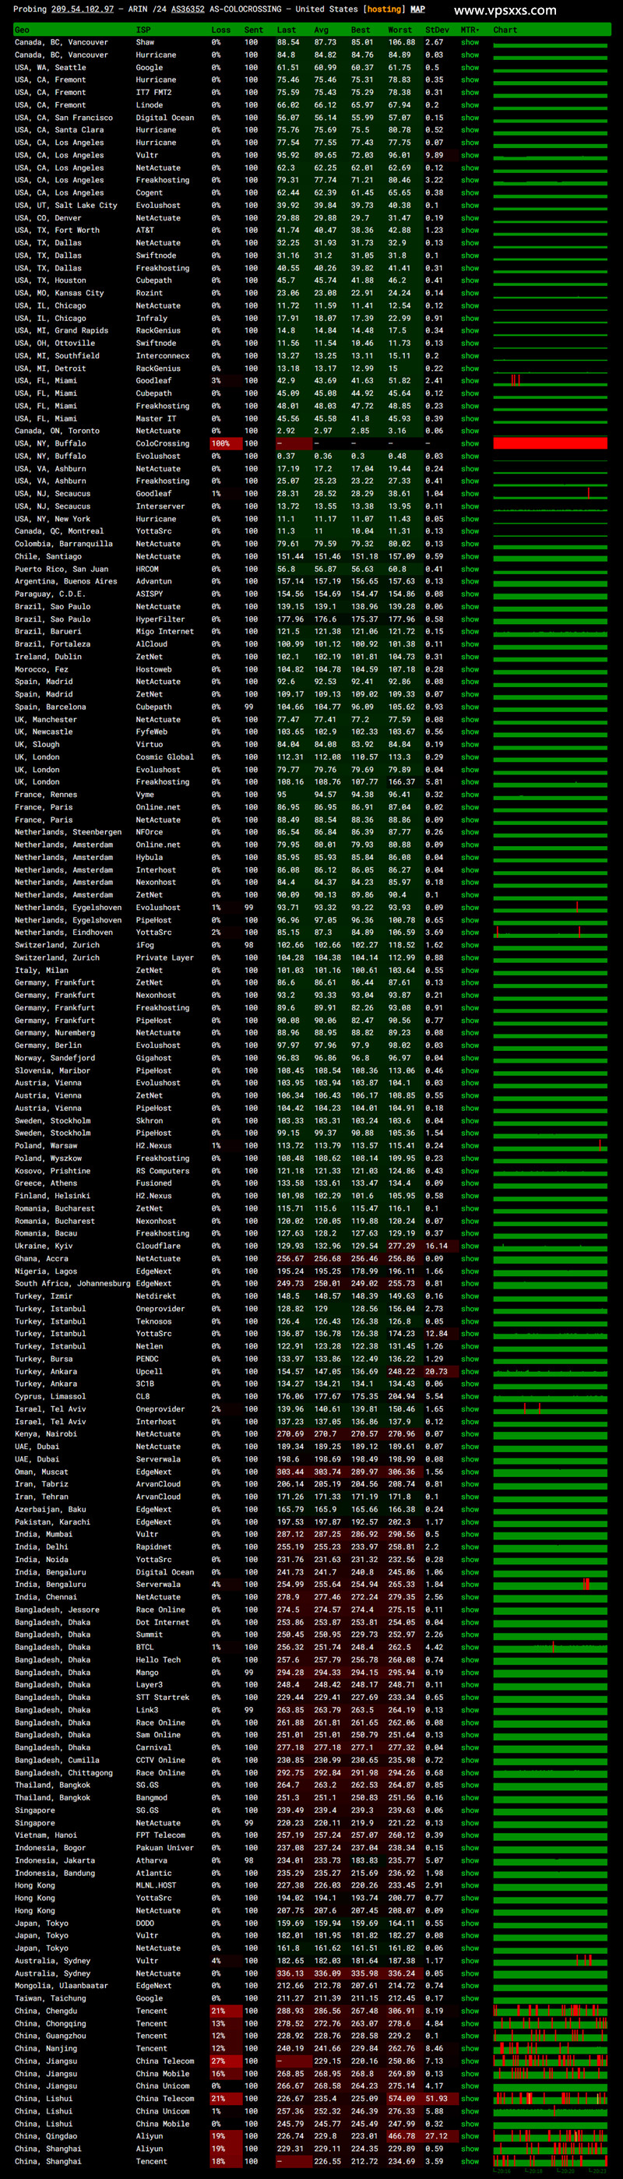Open the AS36352 link in the header
The height and width of the screenshot is (2179, 623).
[188, 9]
